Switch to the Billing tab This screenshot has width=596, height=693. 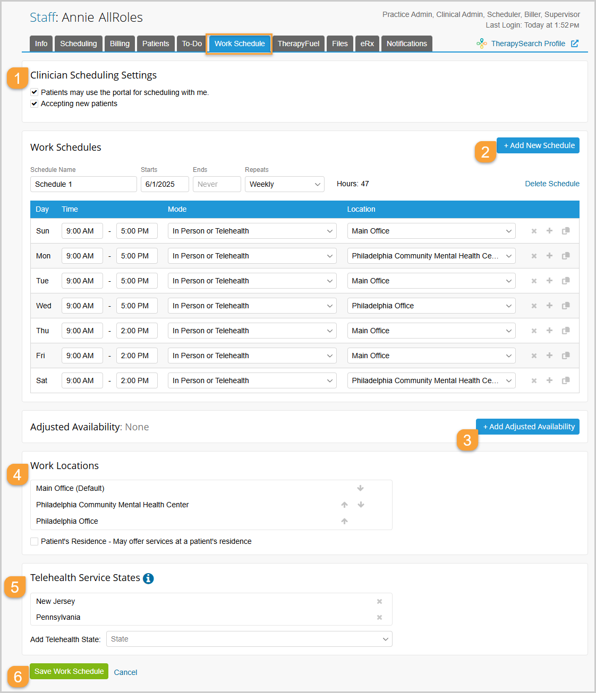(x=120, y=44)
